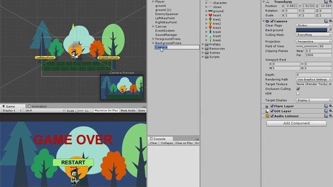
Task: Open the Target Display dropdown
Action: coord(314,100)
